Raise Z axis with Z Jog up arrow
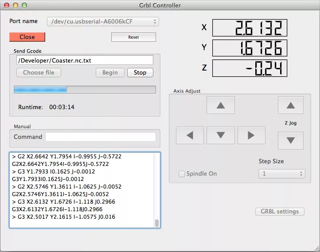The height and width of the screenshot is (252, 320). (x=291, y=105)
